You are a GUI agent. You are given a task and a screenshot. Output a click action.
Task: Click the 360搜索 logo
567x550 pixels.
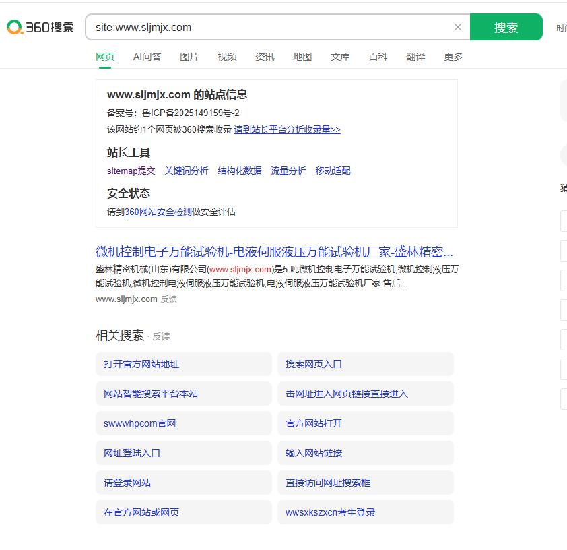(40, 27)
